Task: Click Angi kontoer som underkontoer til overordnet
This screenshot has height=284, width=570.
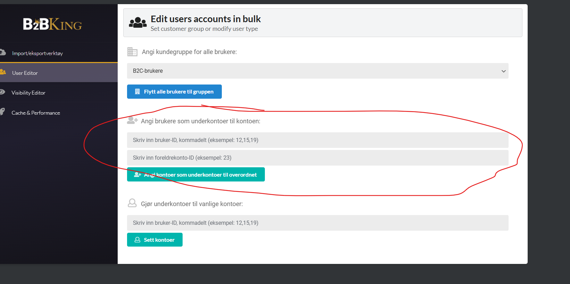Action: click(196, 174)
